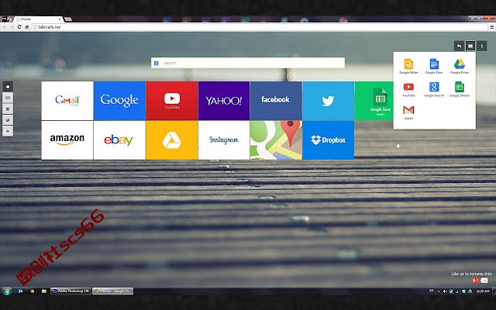Open the green Google Docs Sheets tile
The image size is (496, 310).
tap(374, 101)
